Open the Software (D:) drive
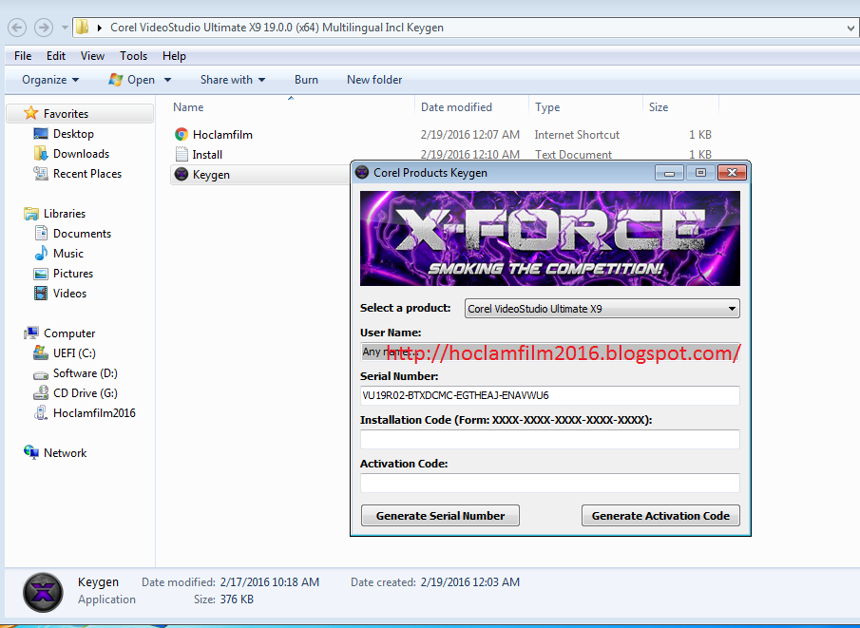This screenshot has width=860, height=628. pos(85,373)
